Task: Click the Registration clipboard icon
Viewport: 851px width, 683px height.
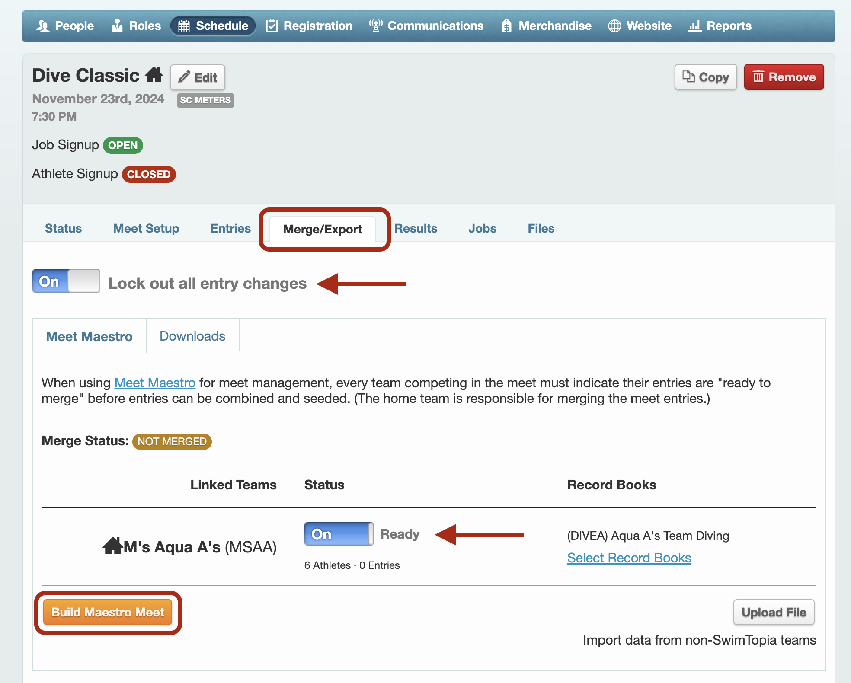Action: (x=272, y=26)
